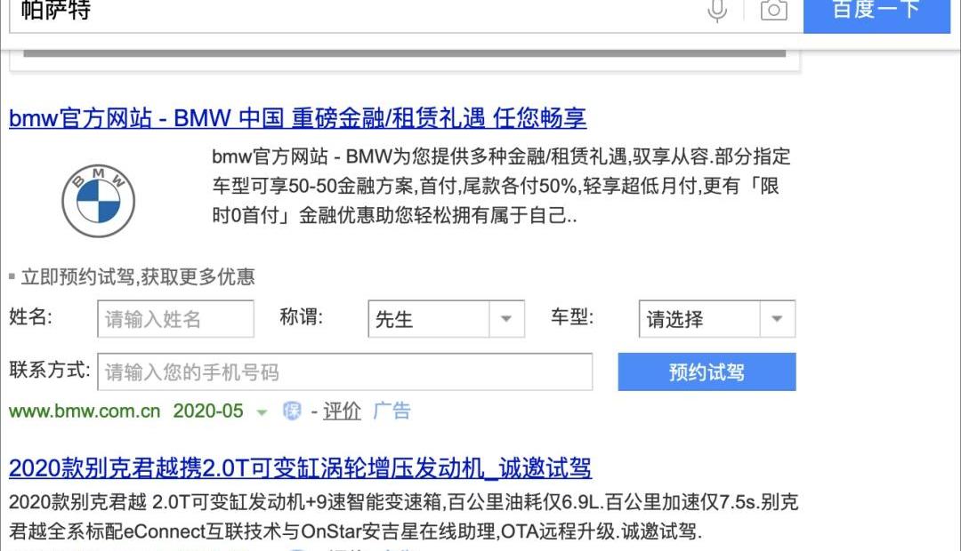The width and height of the screenshot is (961, 551).
Task: Expand the green arrow beside 2020-05
Action: 262,412
